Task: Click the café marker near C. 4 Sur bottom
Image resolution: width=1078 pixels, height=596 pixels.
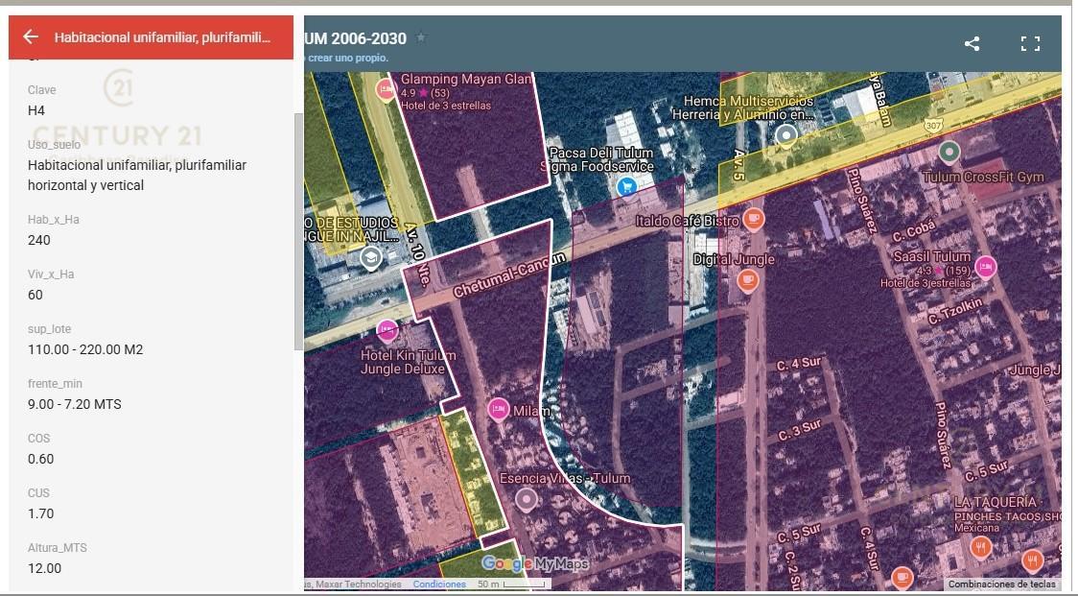Action: point(902,578)
